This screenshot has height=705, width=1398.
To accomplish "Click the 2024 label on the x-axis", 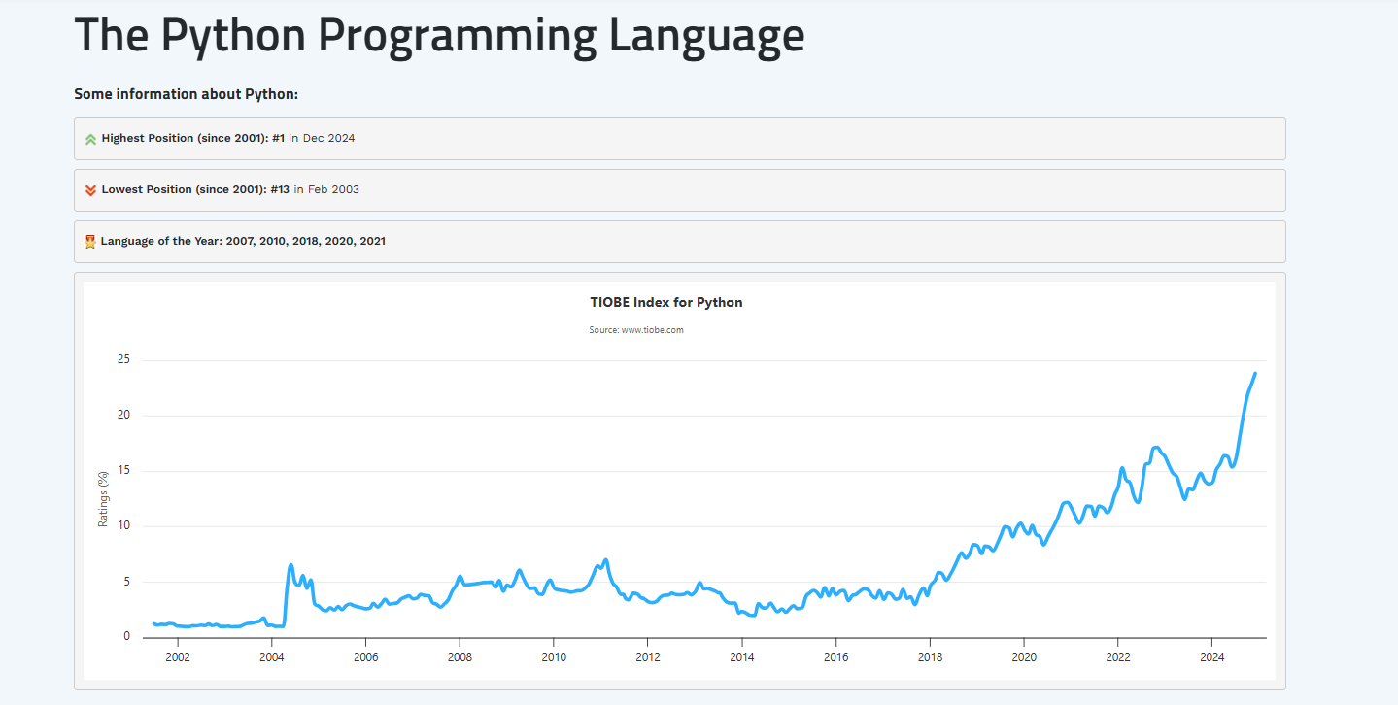I will (x=1212, y=656).
